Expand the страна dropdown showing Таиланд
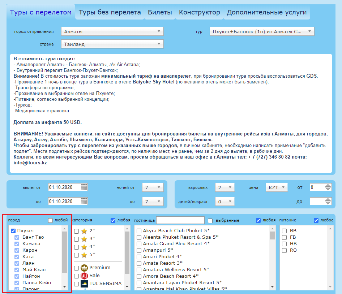 click(x=112, y=44)
